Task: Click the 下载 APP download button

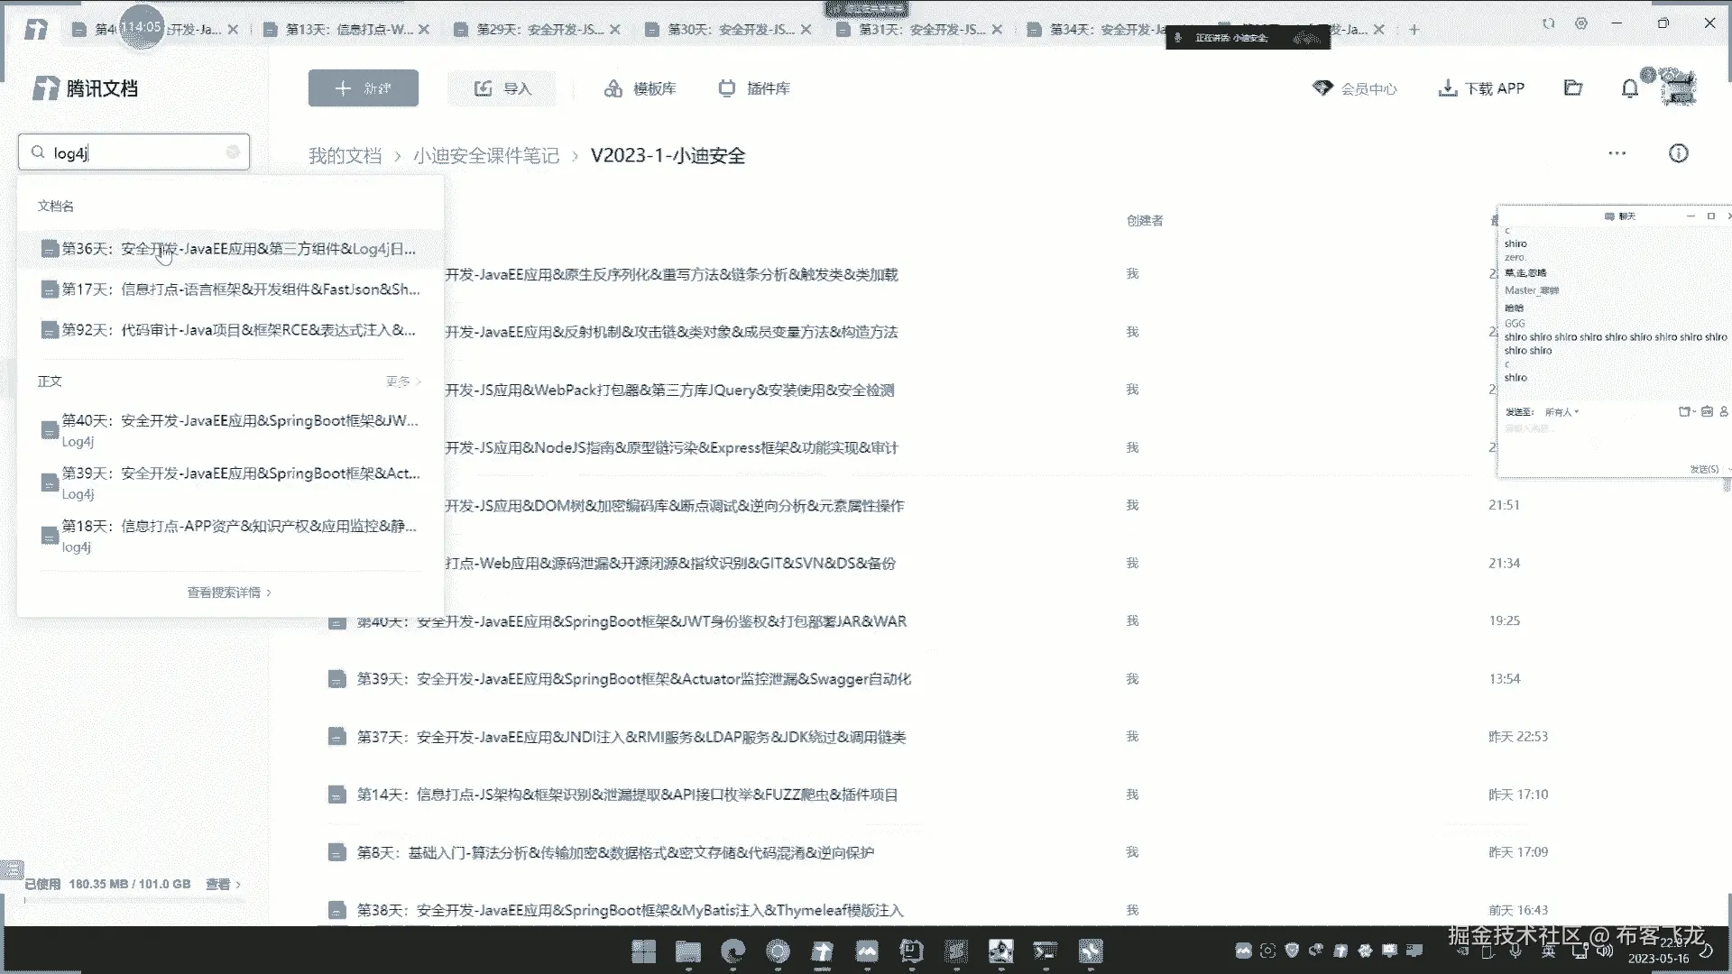Action: 1481,88
